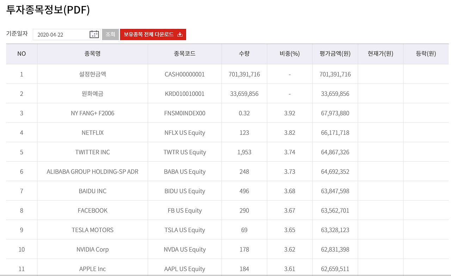Select the 설정현금액 row name

tap(93, 74)
